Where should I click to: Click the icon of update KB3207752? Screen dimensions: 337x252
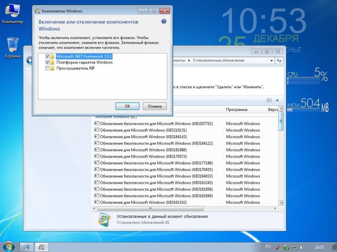point(97,123)
